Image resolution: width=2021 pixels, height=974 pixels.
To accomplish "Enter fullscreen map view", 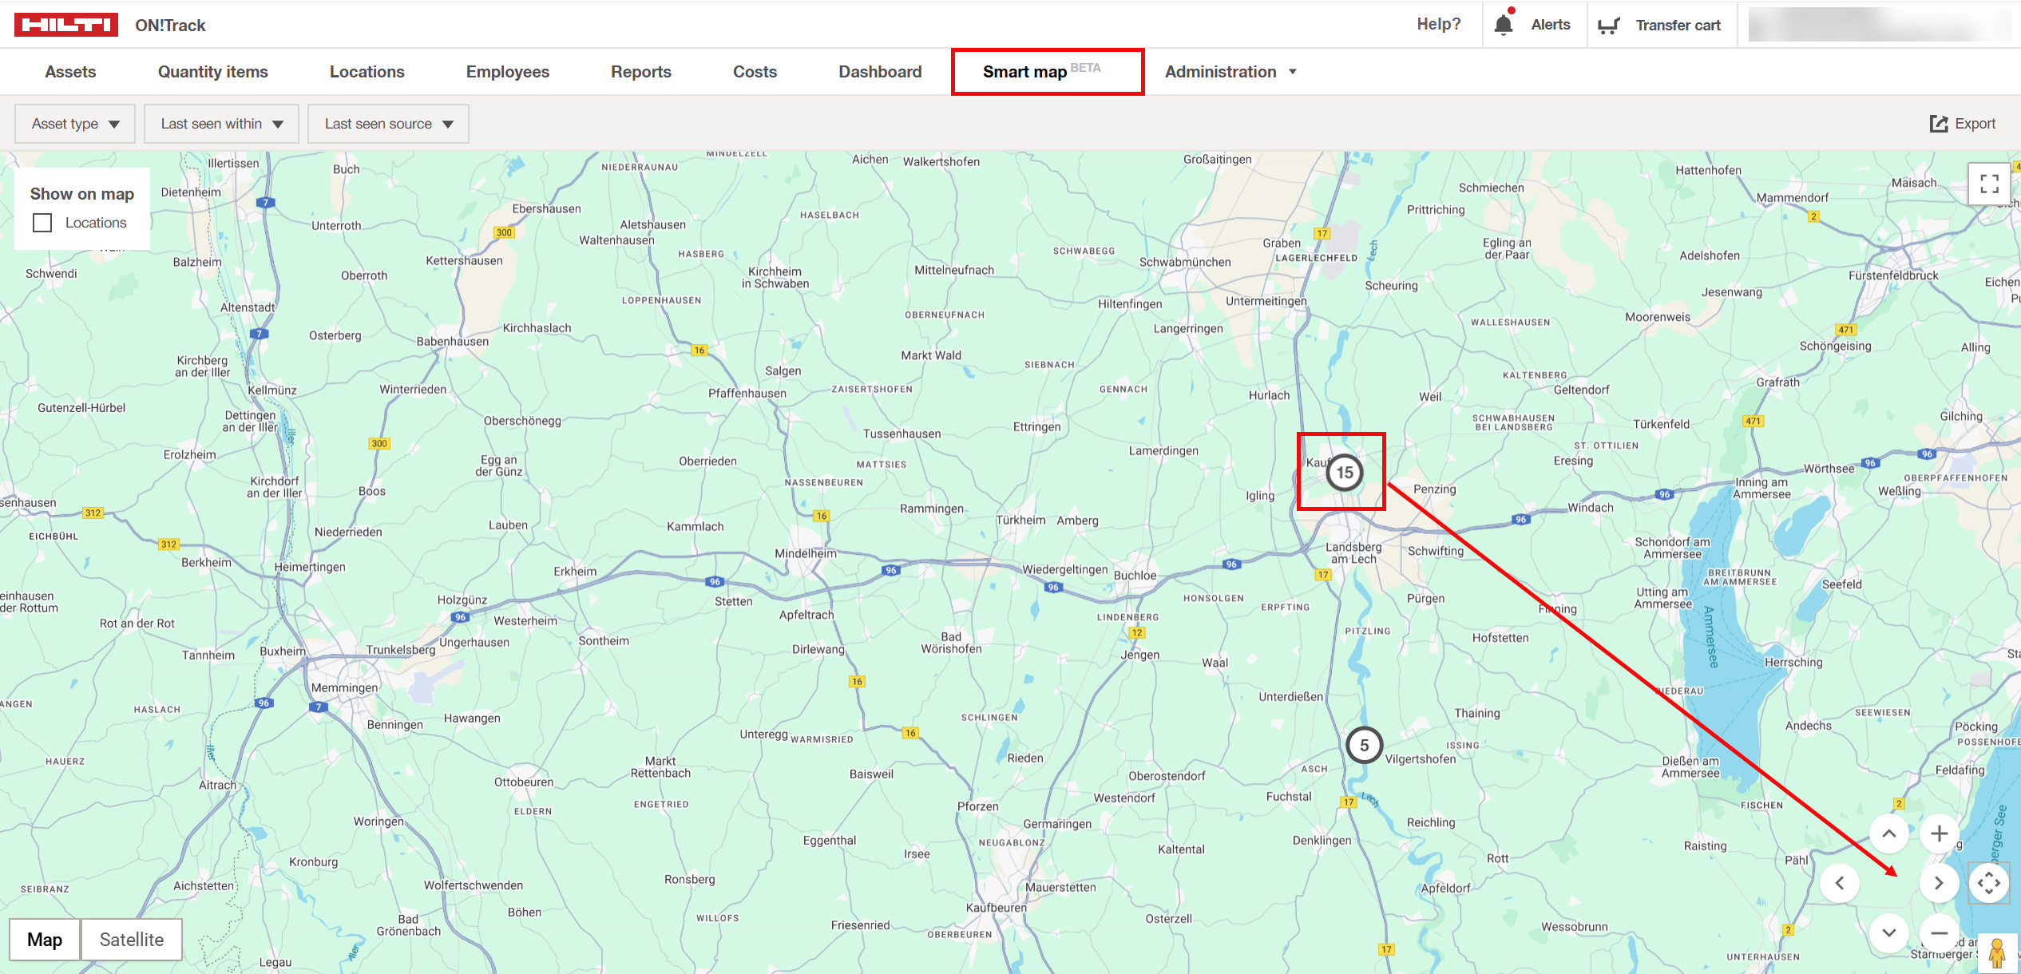I will (1989, 183).
